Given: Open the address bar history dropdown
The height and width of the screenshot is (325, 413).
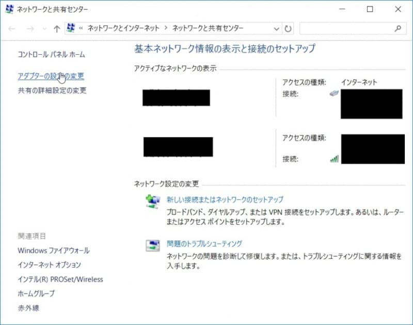Looking at the screenshot, I should pos(275,28).
